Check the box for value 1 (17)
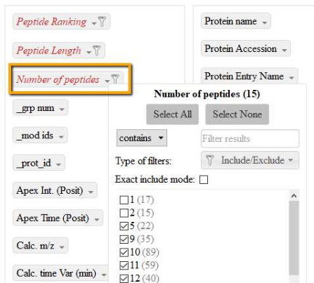The height and width of the screenshot is (283, 314). [124, 200]
